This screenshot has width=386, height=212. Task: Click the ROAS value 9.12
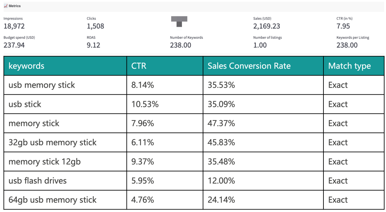(x=93, y=45)
